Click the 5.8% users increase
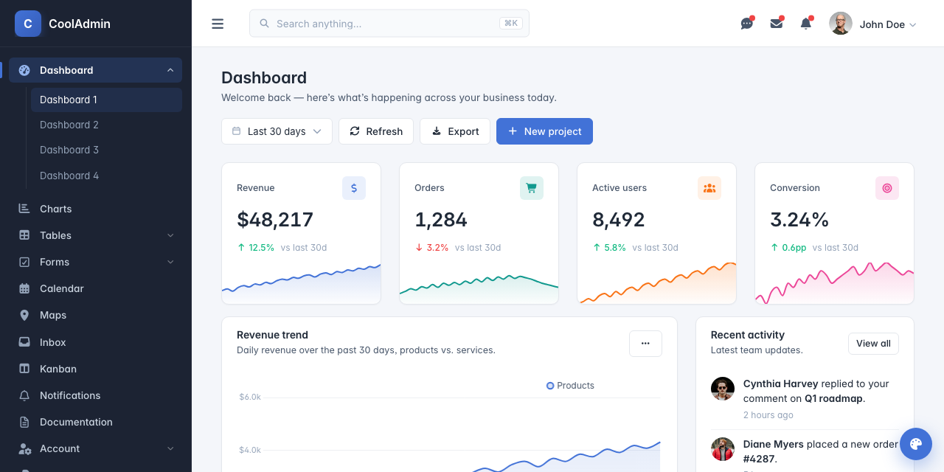944x472 pixels. (609, 248)
